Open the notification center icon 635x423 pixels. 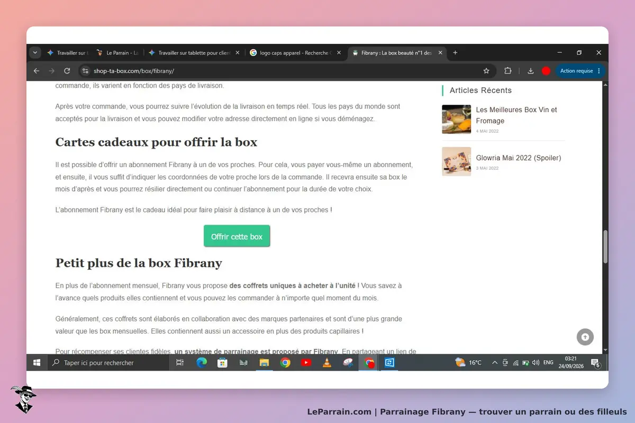[x=595, y=363]
